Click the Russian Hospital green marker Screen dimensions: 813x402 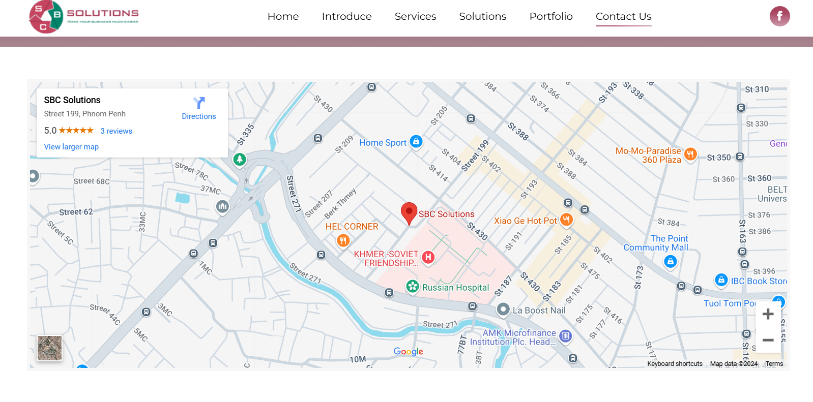pos(413,287)
